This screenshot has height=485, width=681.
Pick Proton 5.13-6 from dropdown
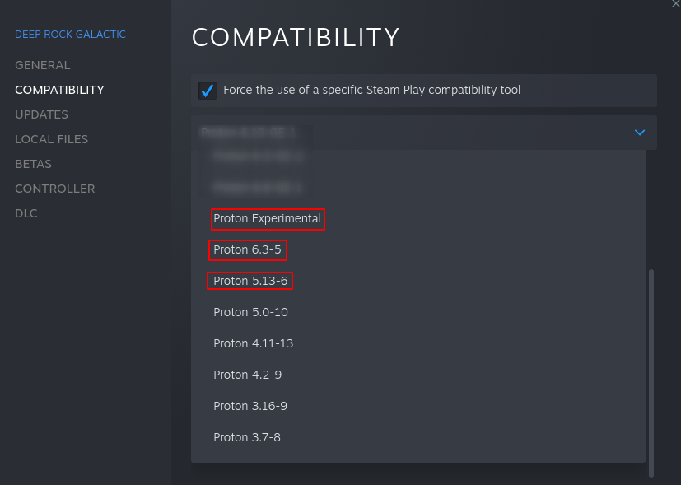click(x=250, y=282)
